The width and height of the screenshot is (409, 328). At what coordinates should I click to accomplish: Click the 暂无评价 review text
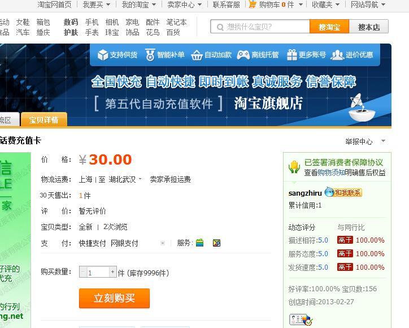(x=92, y=211)
